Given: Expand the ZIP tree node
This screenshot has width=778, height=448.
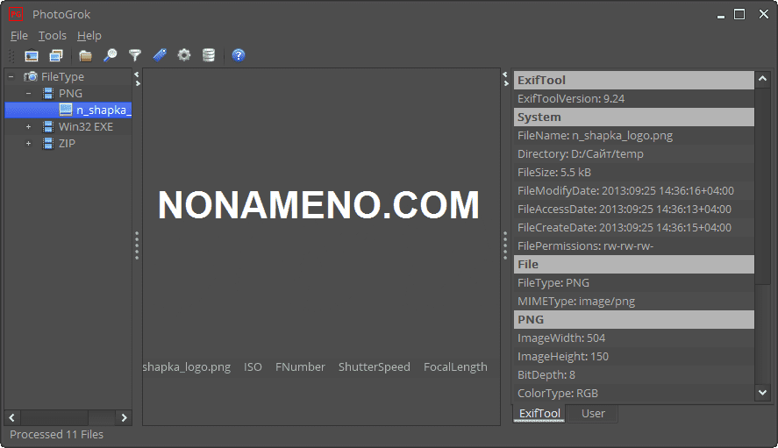Looking at the screenshot, I should click(x=28, y=143).
